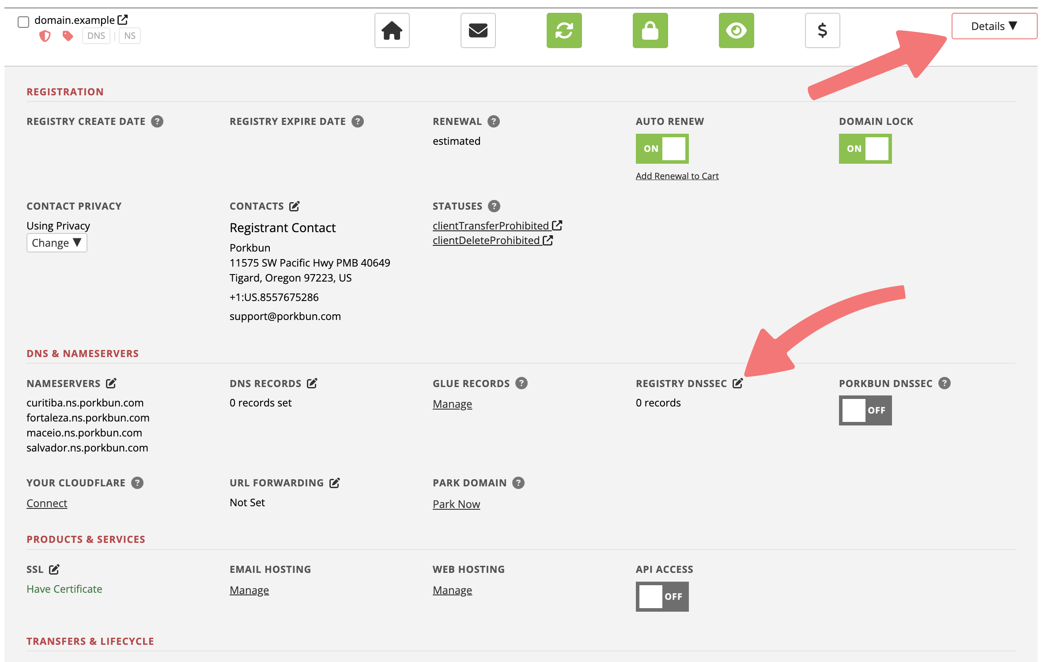Click the dollar sign icon
1043x662 pixels.
(822, 30)
